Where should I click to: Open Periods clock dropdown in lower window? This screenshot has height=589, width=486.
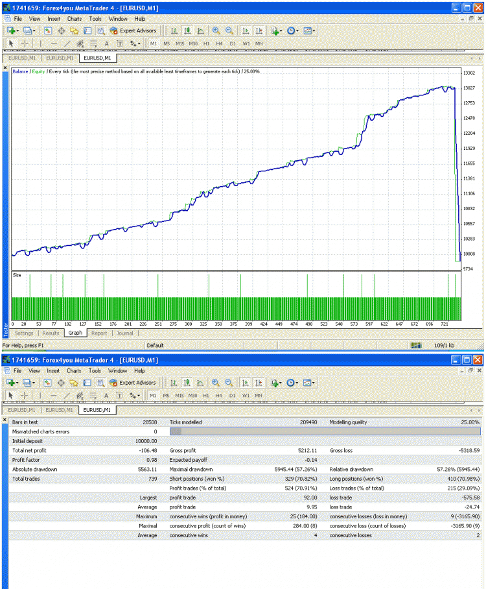coord(292,383)
